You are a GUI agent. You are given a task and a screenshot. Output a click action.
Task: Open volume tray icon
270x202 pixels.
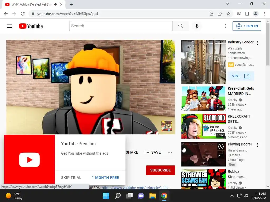point(246,196)
